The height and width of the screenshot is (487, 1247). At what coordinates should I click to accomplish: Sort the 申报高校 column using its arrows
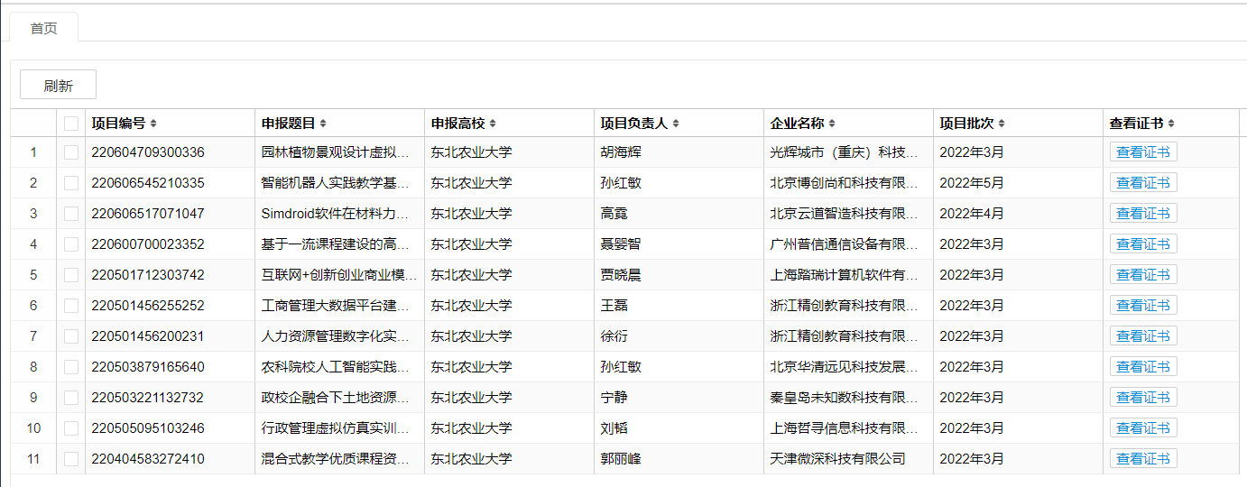pyautogui.click(x=493, y=124)
